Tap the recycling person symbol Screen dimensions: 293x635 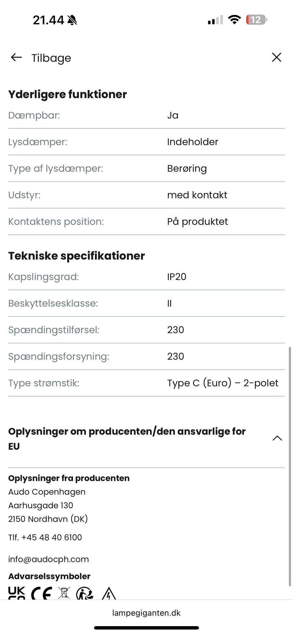[85, 594]
